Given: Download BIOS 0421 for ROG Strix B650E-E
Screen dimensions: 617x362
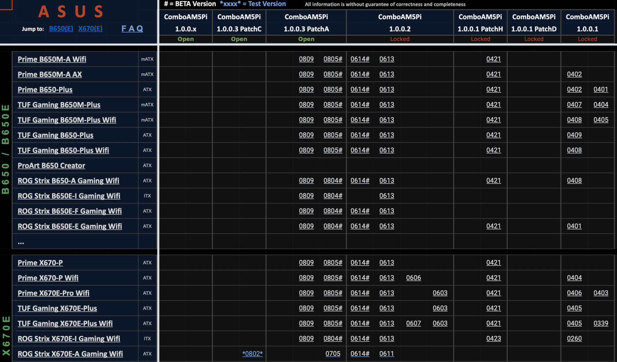Looking at the screenshot, I should 494,226.
